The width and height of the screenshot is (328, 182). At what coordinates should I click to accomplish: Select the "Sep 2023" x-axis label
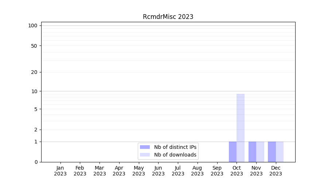[x=217, y=171]
